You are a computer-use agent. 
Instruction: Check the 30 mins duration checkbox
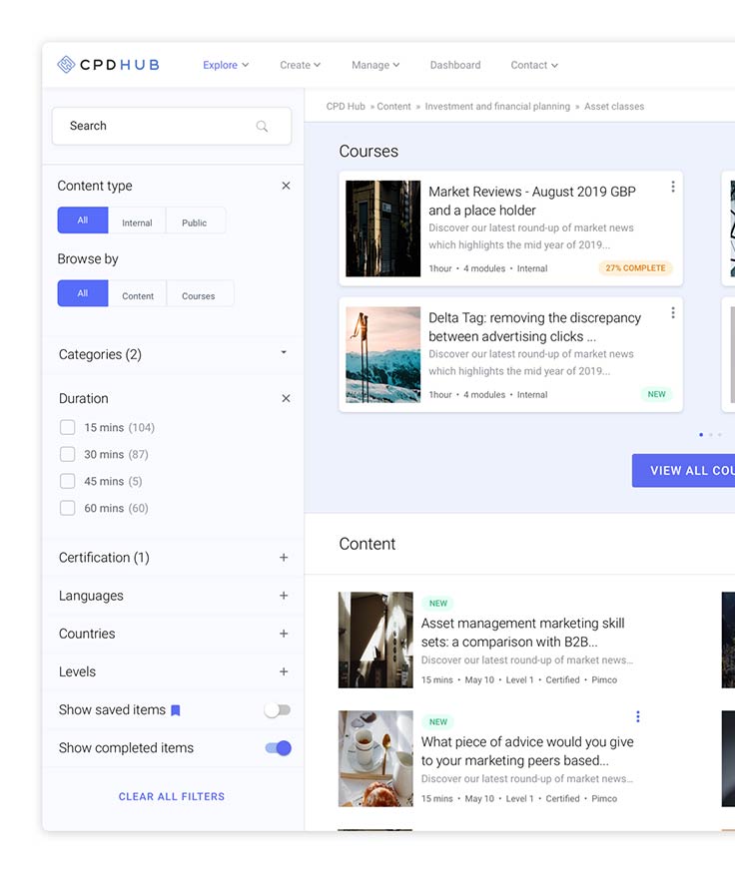pyautogui.click(x=67, y=454)
